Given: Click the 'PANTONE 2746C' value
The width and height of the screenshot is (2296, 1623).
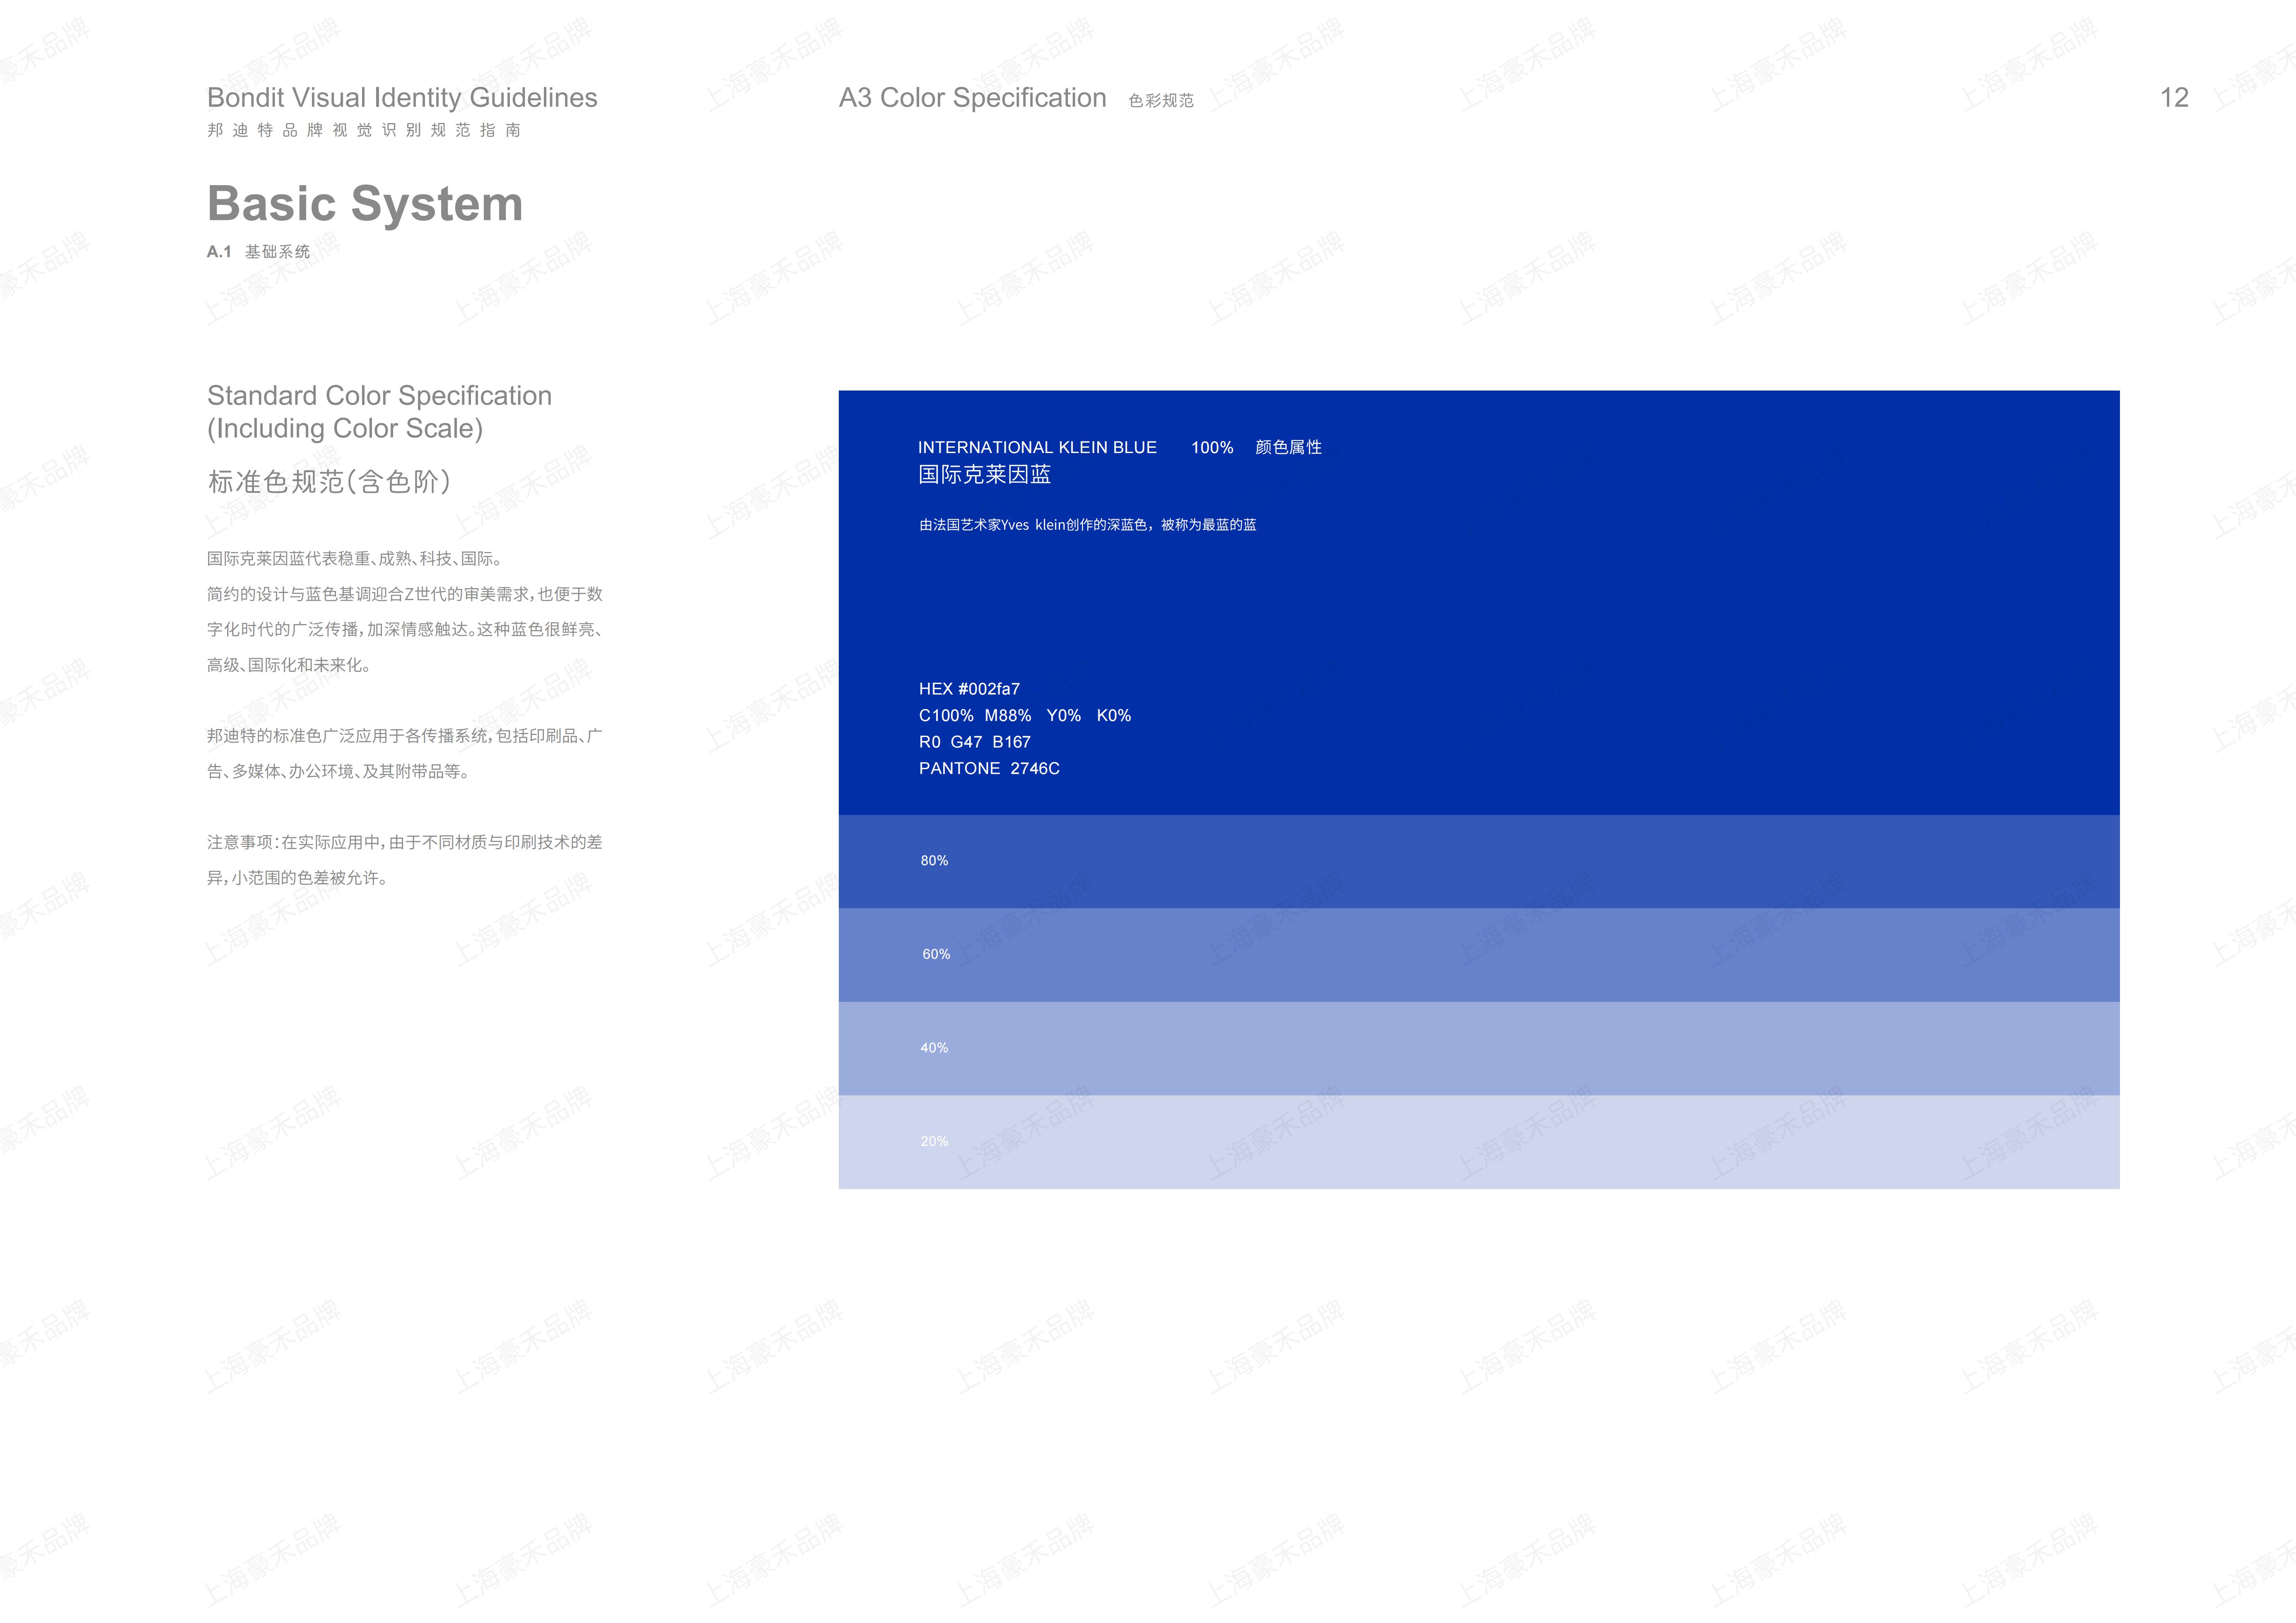Looking at the screenshot, I should [x=989, y=769].
